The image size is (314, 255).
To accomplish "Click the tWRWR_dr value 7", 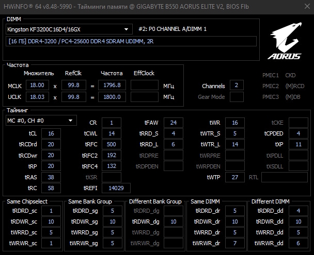I will coord(235,243).
